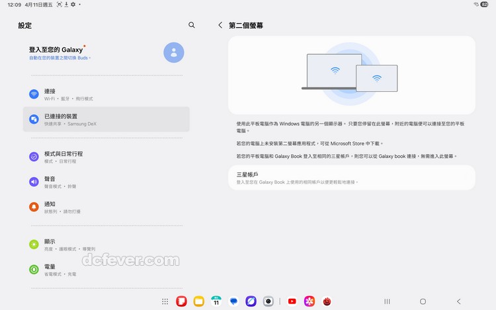496x310 pixels.
Task: Open 聲音 speaker icon
Action: pyautogui.click(x=34, y=182)
